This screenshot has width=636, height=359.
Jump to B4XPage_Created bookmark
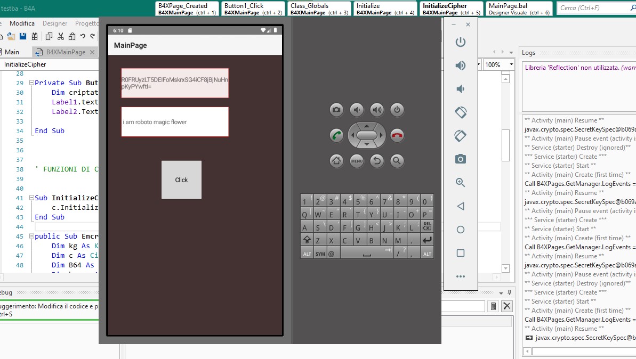pyautogui.click(x=187, y=9)
